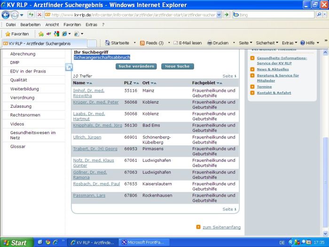Expand the Drucken options dropdown arrow
Image resolution: width=329 pixels, height=247 pixels.
[234, 43]
